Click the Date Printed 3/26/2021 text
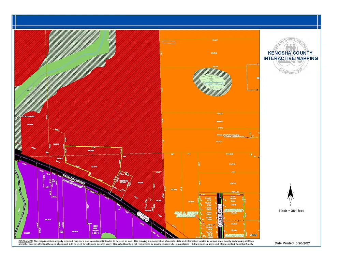 (293, 243)
